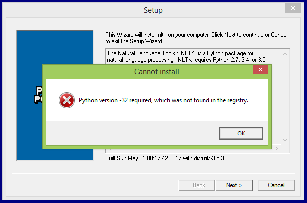Click the Built Sun May 21 distutils text
307x203 pixels.
tap(165, 158)
